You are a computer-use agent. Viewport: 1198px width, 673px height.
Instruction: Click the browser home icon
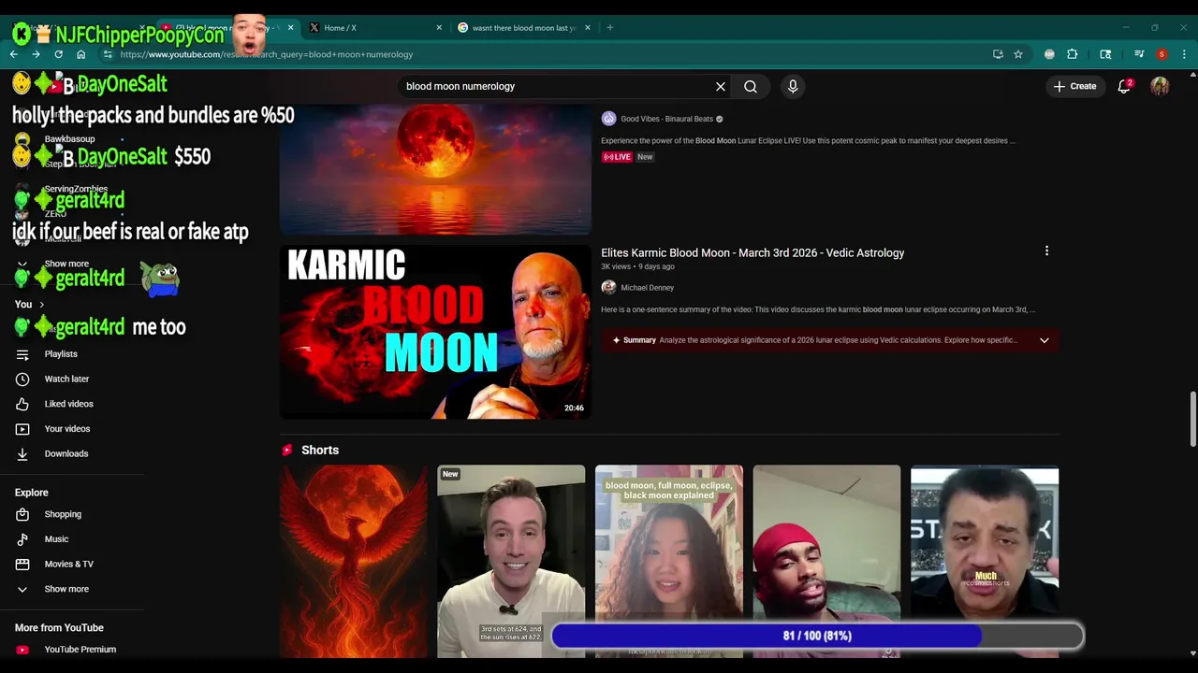[80, 54]
